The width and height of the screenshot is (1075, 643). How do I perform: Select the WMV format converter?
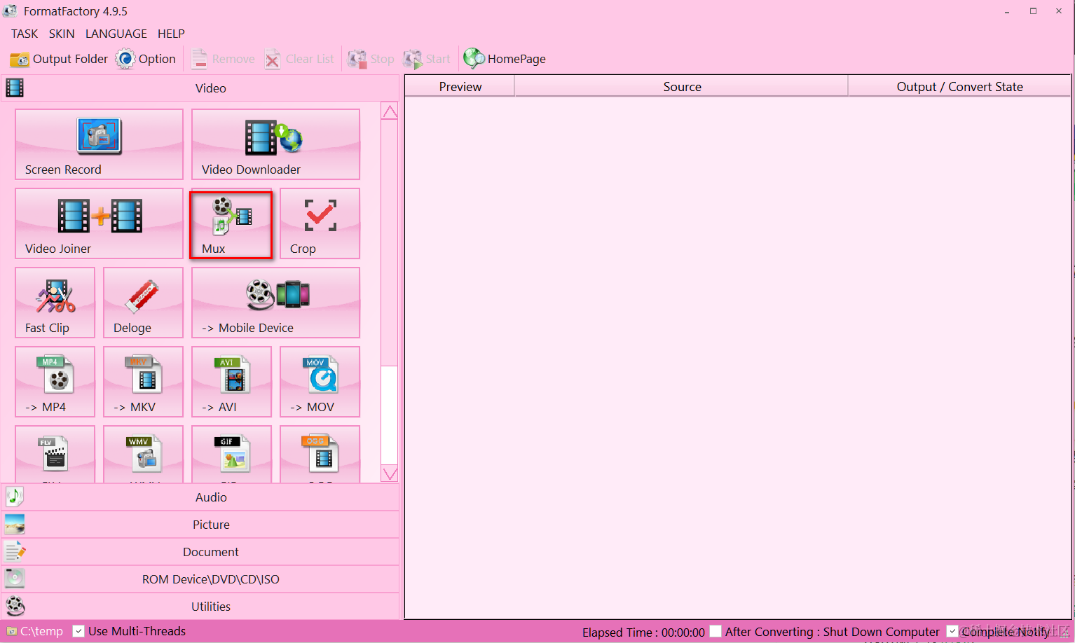[143, 454]
